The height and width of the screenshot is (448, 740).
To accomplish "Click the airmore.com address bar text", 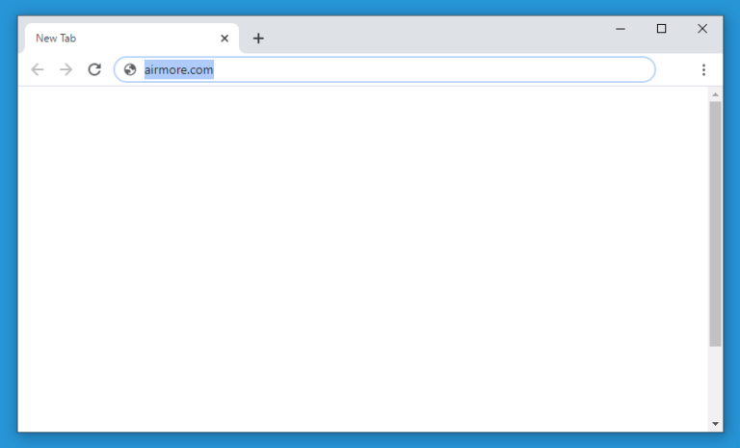I will pyautogui.click(x=179, y=70).
